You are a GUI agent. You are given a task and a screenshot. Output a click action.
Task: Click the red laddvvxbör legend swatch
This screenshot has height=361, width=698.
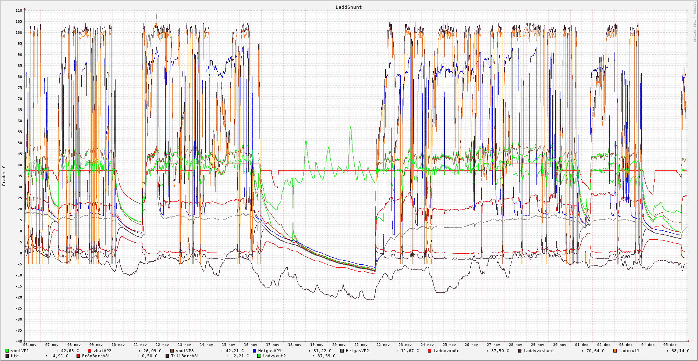(x=430, y=351)
